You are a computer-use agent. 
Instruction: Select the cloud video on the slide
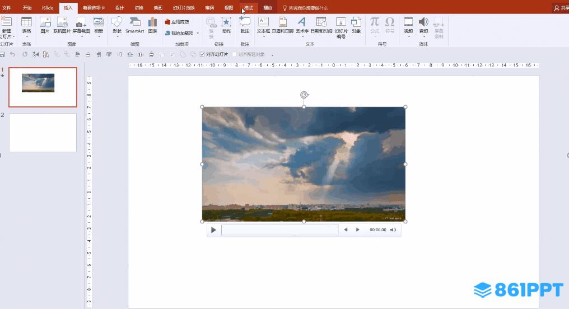[x=304, y=164]
